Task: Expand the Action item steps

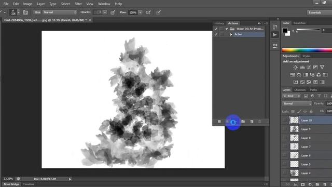Action: point(231,34)
